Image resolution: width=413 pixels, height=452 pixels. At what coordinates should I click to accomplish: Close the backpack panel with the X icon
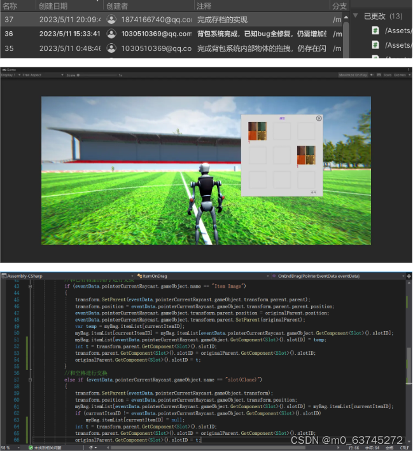pyautogui.click(x=319, y=118)
